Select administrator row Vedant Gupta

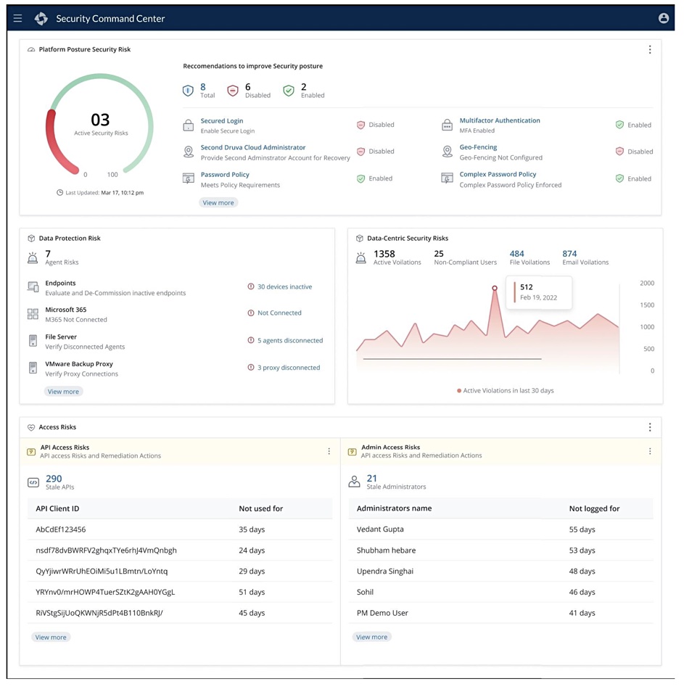500,529
